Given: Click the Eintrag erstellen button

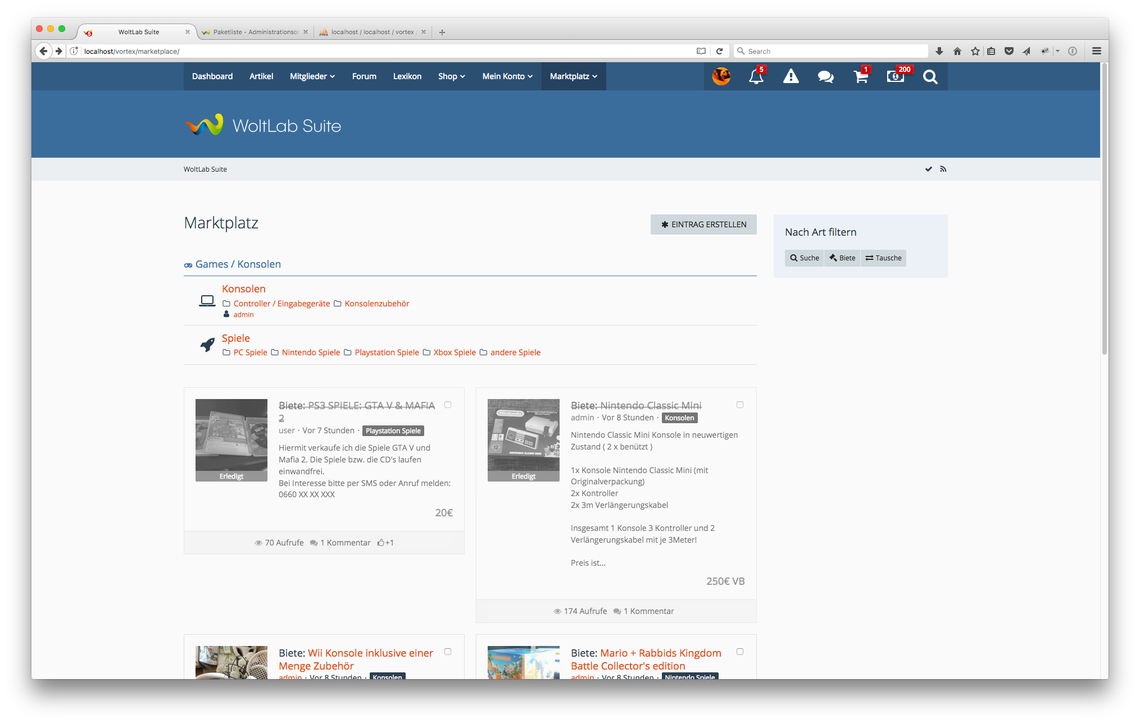Looking at the screenshot, I should (x=703, y=224).
